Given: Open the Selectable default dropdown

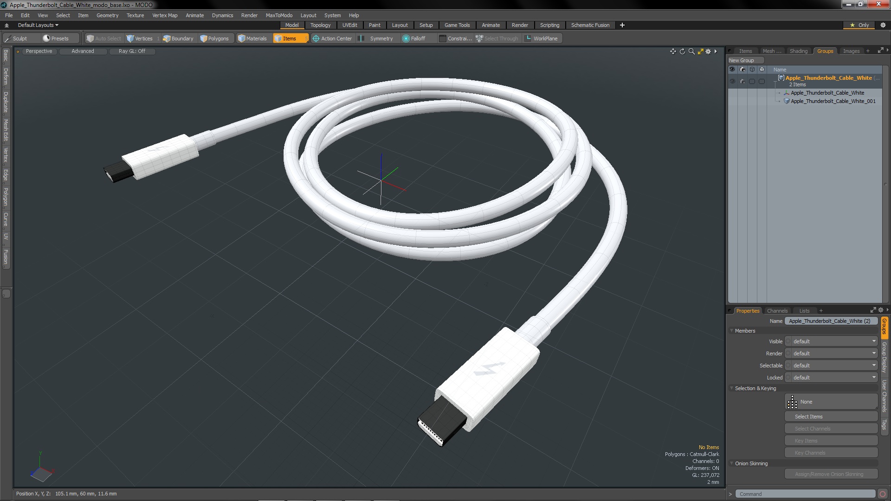Looking at the screenshot, I should coord(831,366).
